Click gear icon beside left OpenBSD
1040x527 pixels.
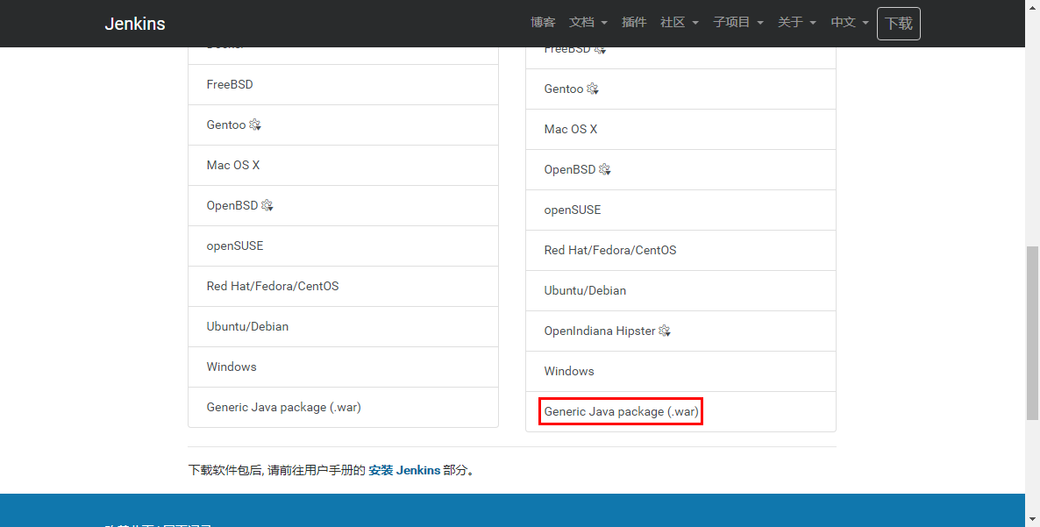click(x=267, y=205)
